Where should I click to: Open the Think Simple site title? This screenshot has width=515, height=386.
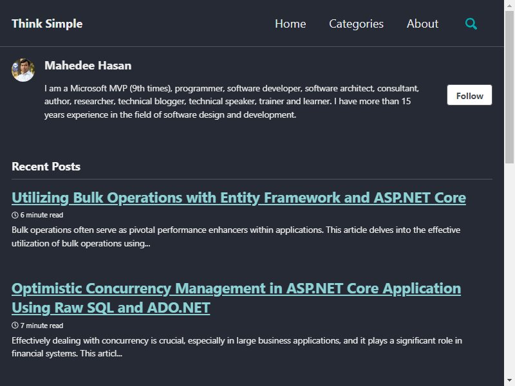tap(47, 24)
